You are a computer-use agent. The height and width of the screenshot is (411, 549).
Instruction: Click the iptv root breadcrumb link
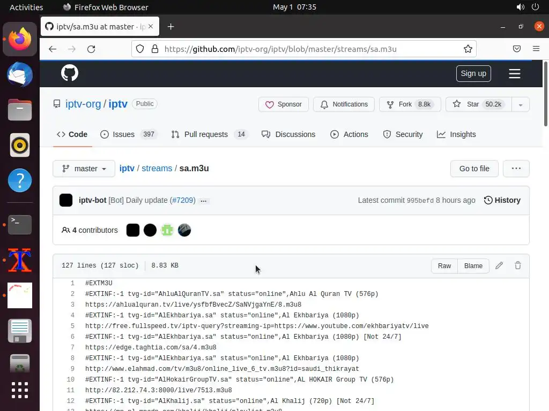point(127,169)
